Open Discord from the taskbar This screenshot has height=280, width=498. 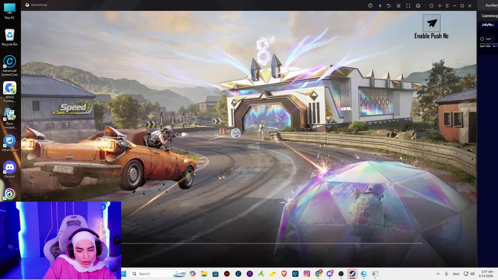pos(330,274)
